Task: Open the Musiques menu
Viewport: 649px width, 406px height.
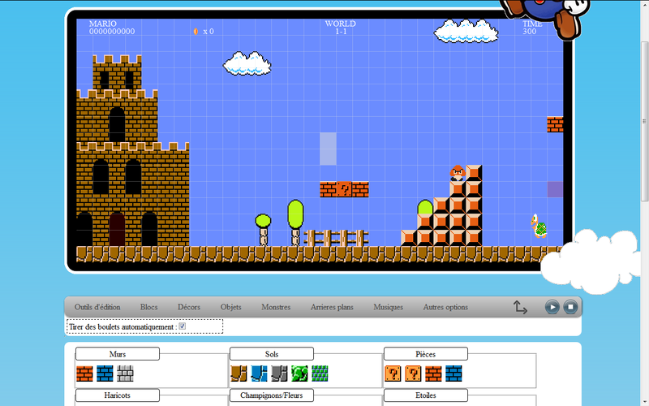Action: (389, 307)
